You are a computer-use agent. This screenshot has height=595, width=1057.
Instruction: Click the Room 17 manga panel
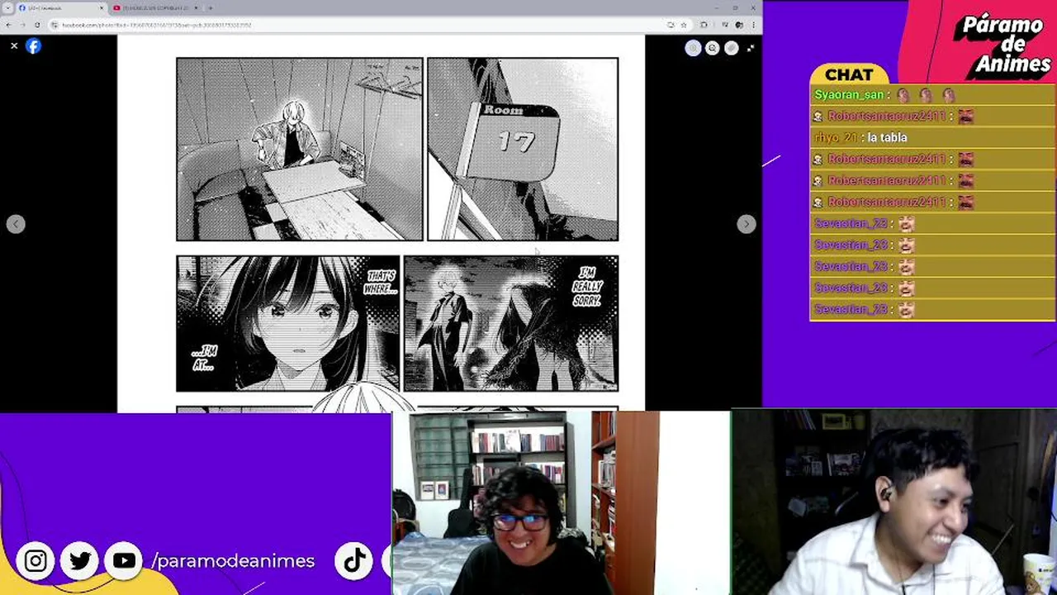[522, 149]
